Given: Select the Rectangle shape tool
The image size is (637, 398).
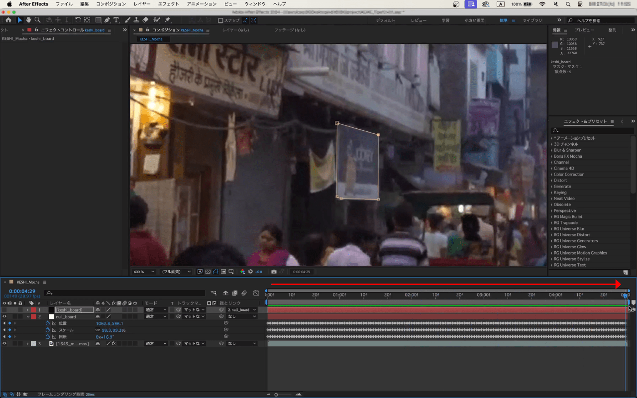Looking at the screenshot, I should click(98, 20).
